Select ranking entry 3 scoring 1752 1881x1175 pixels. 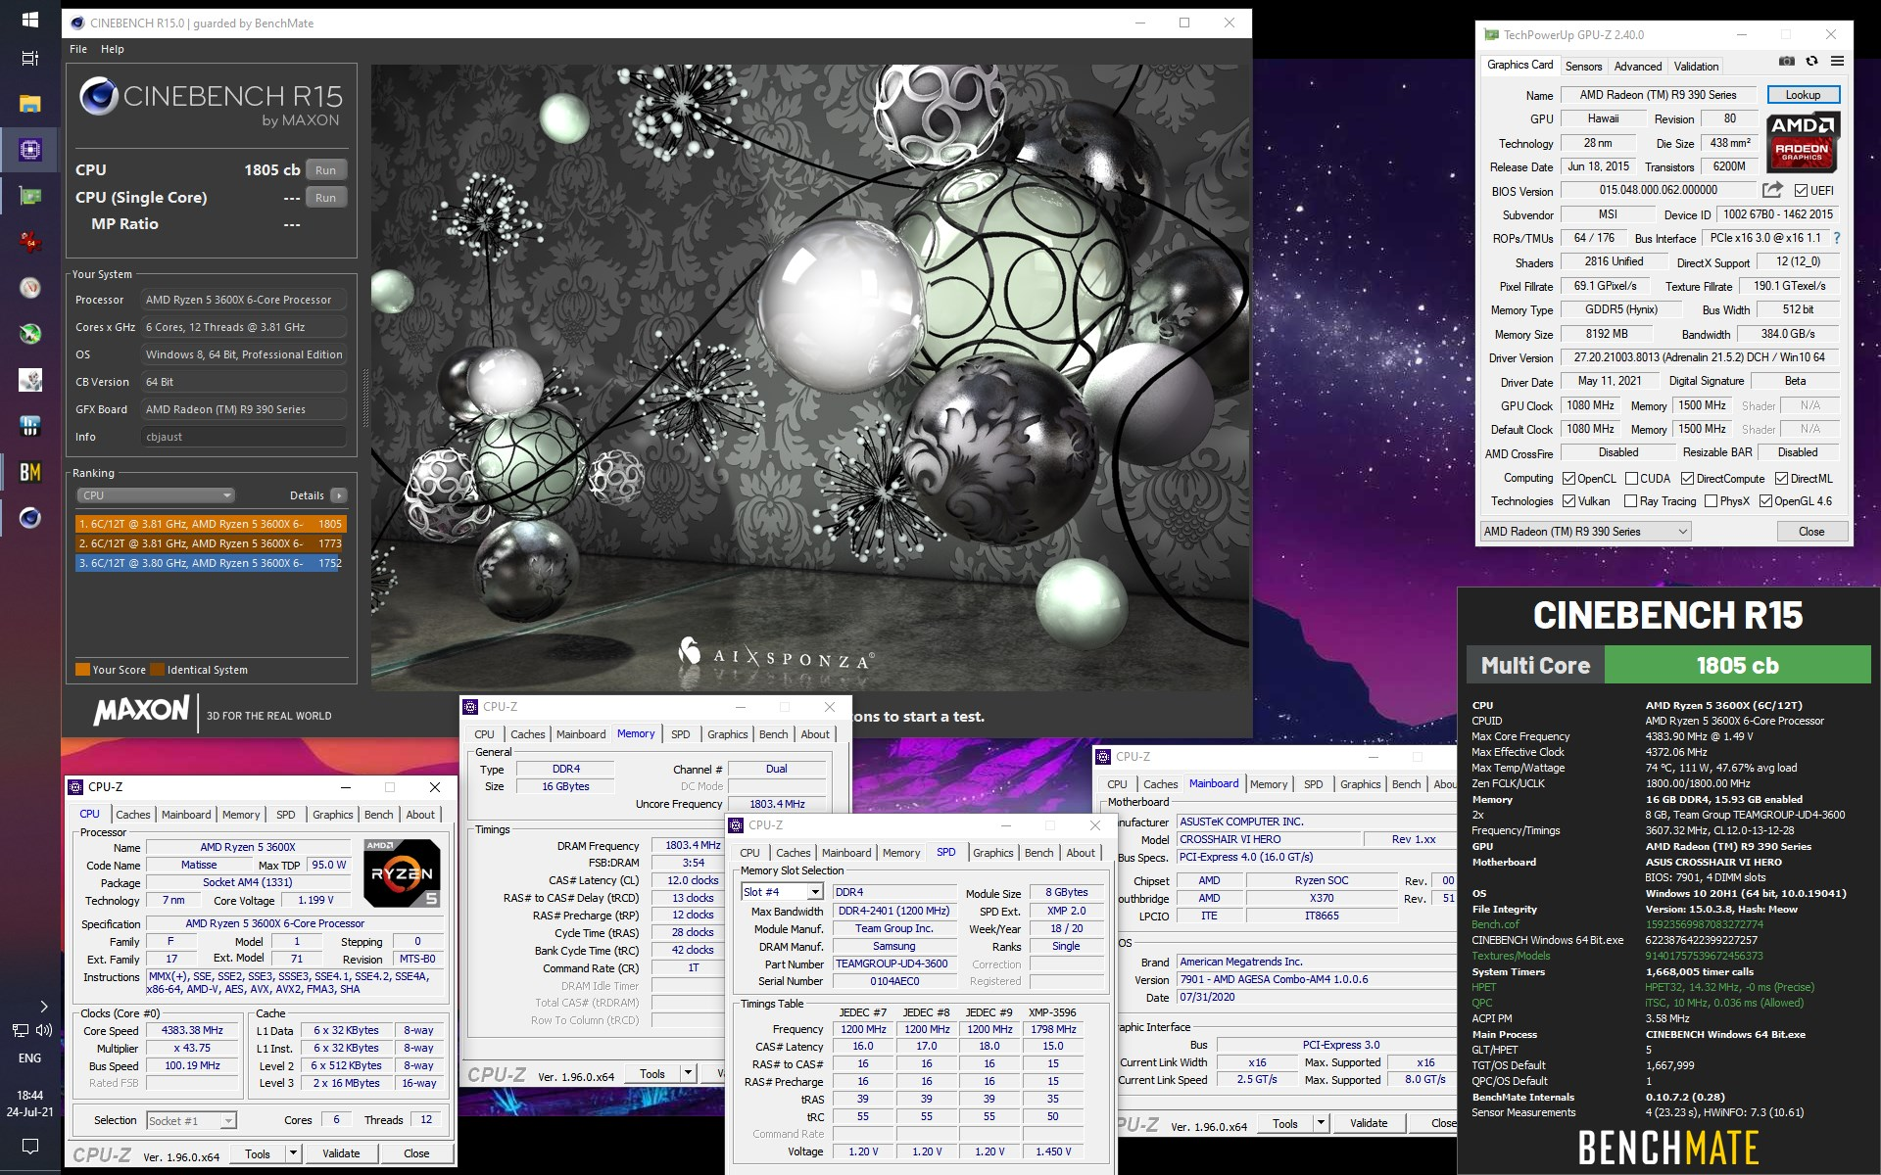211,563
